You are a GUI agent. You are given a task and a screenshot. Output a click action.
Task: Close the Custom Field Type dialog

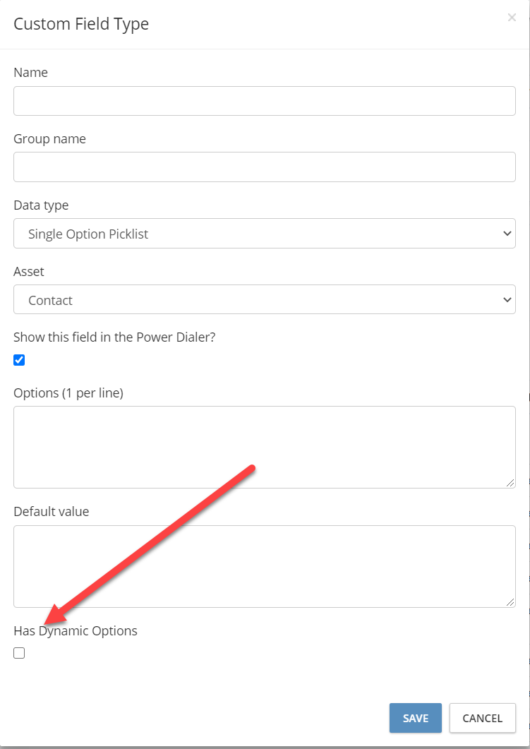512,18
